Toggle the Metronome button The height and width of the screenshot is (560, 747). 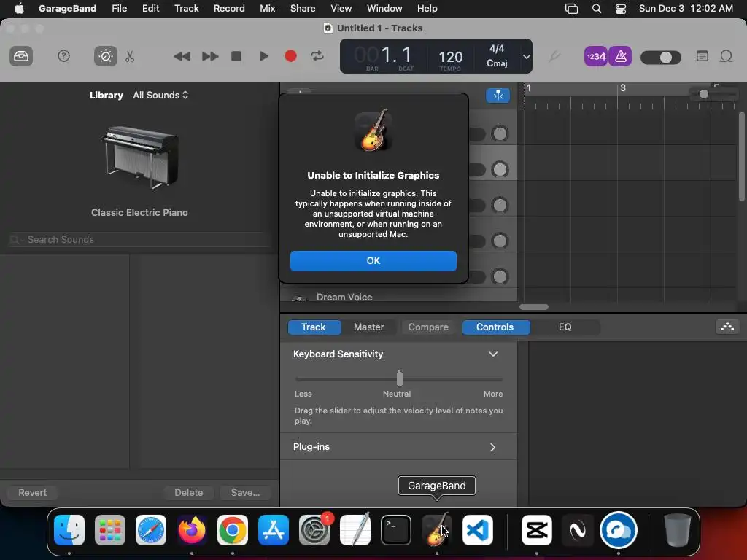click(x=620, y=57)
